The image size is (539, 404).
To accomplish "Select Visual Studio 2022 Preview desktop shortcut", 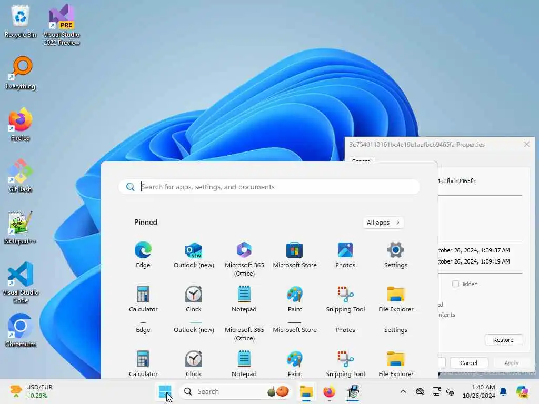I will pos(62,25).
